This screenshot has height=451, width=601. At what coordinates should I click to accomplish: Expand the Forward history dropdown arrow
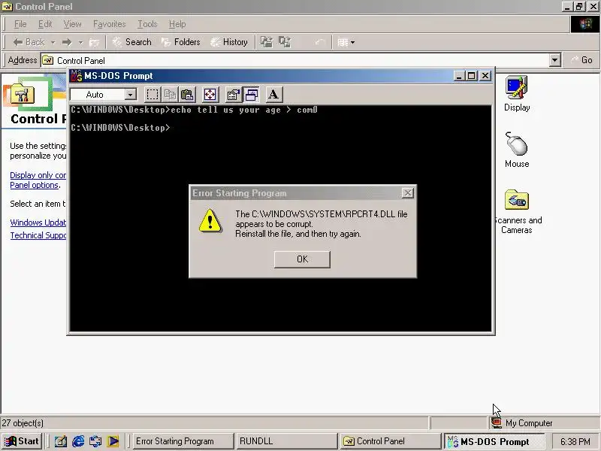click(x=80, y=42)
